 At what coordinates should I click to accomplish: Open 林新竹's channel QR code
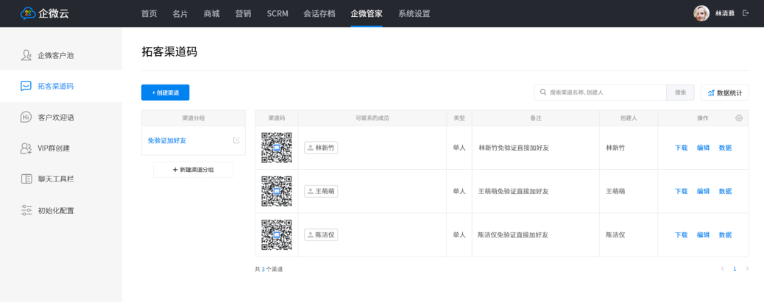(277, 148)
